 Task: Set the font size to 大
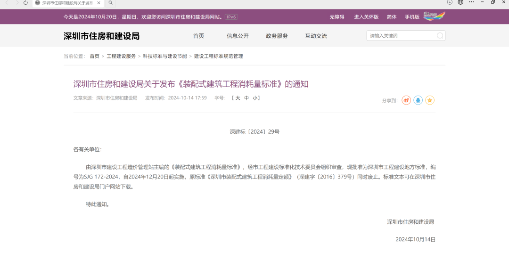coord(238,98)
